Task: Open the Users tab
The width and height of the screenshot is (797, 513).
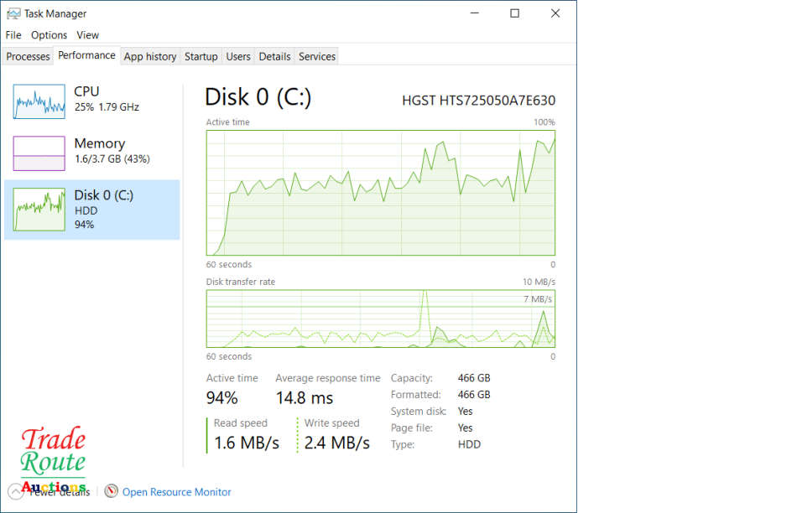Action: click(238, 56)
